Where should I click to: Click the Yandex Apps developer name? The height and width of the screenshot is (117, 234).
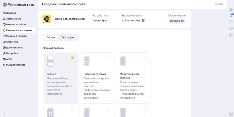pos(100,20)
